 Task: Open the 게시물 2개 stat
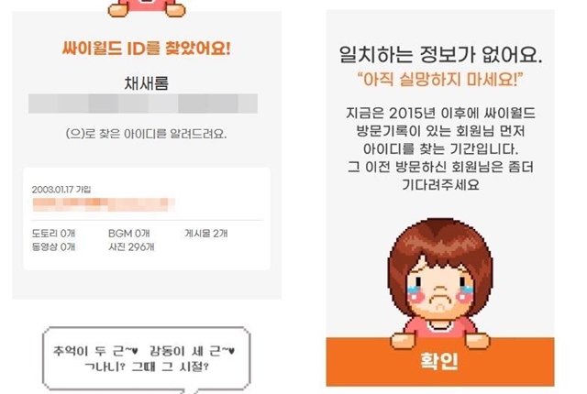205,234
